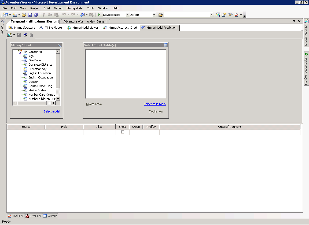Viewport: 309px width, 225px height.
Task: Save the file with the floppy disk icon
Action: pyautogui.click(x=30, y=15)
